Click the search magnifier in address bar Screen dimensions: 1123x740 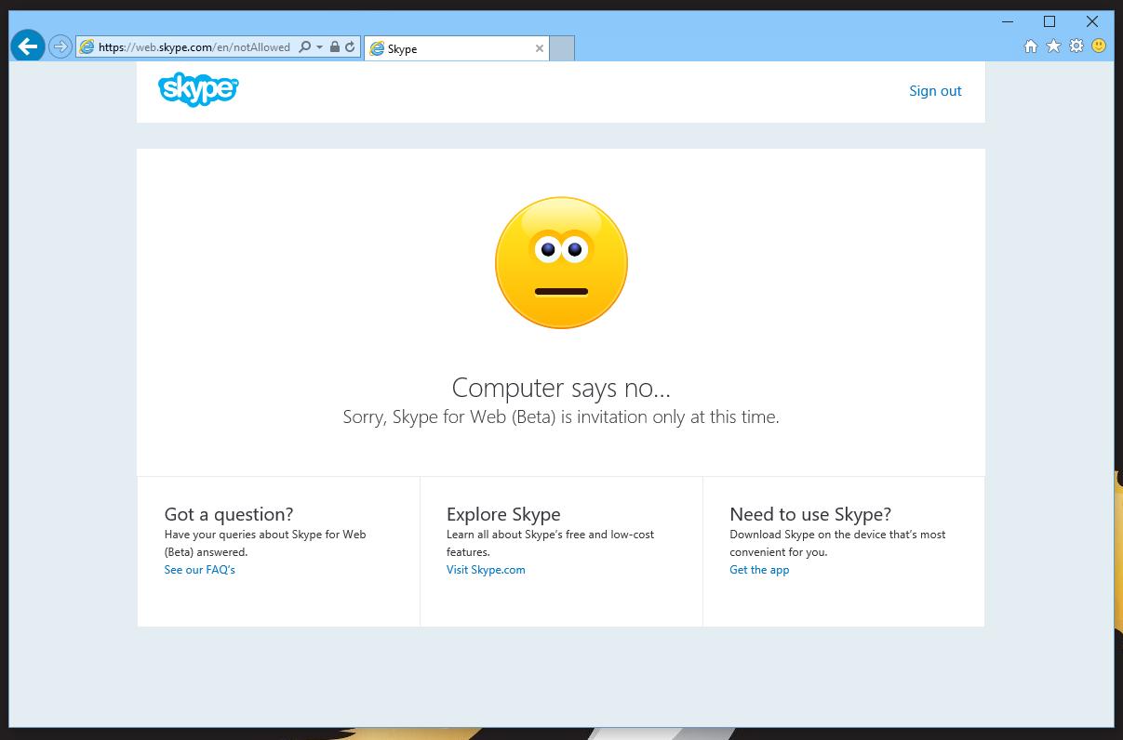(x=304, y=46)
